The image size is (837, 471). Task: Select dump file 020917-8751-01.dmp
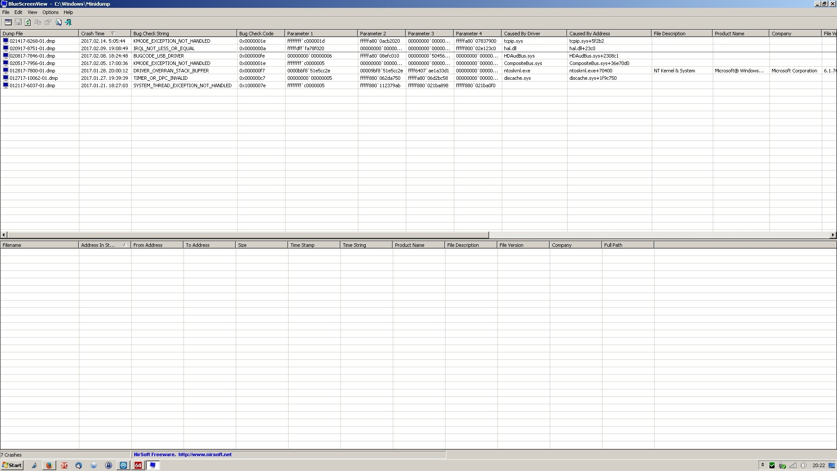tap(32, 48)
